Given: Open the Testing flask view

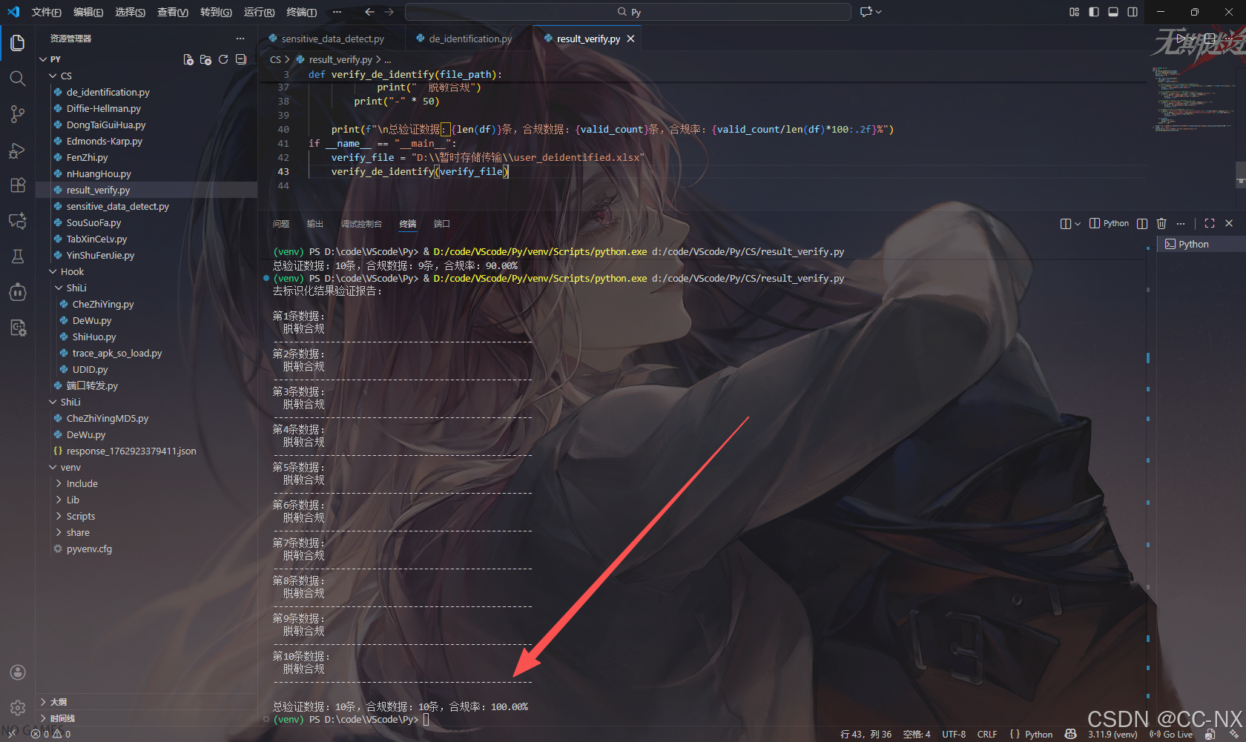Looking at the screenshot, I should (x=18, y=256).
